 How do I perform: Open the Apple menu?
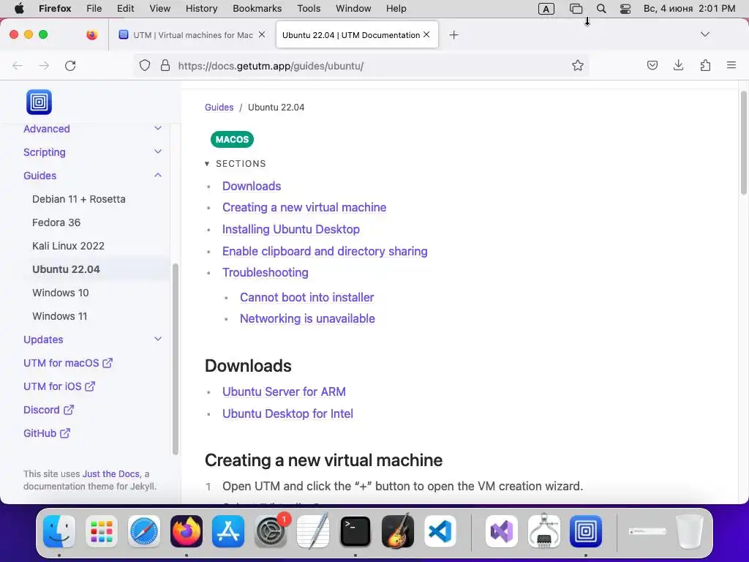(19, 8)
